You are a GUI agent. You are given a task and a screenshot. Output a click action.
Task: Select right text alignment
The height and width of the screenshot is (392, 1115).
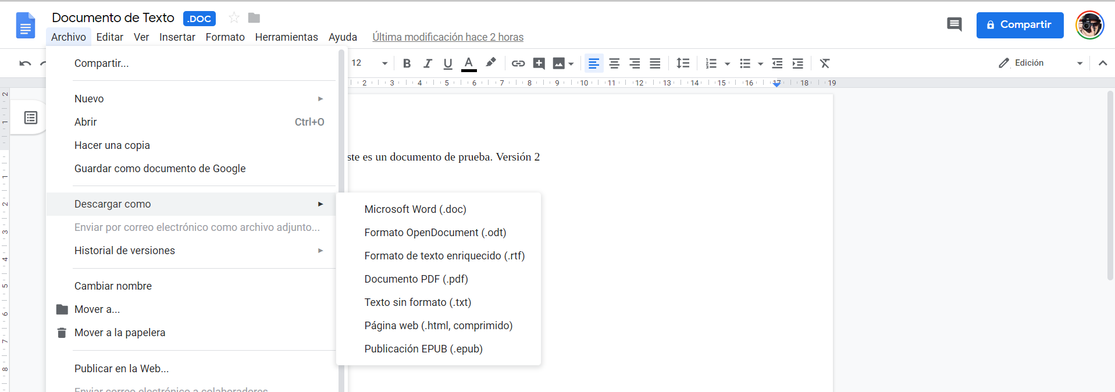point(635,63)
